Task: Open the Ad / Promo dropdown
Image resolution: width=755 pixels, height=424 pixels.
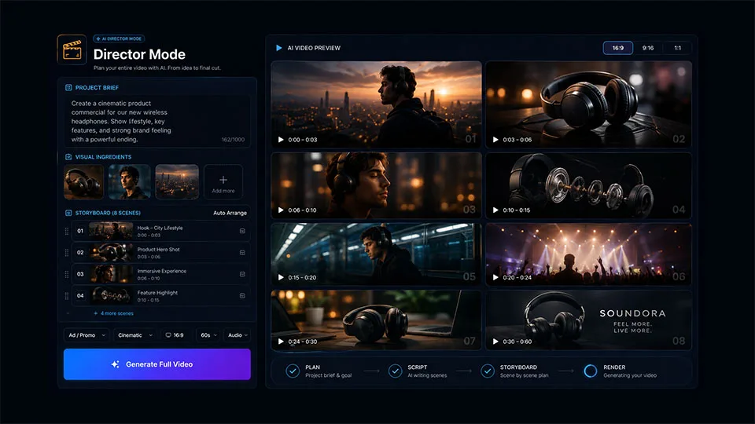Action: (87, 335)
